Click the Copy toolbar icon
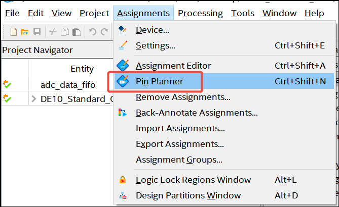This screenshot has width=339, height=207. tap(64, 32)
